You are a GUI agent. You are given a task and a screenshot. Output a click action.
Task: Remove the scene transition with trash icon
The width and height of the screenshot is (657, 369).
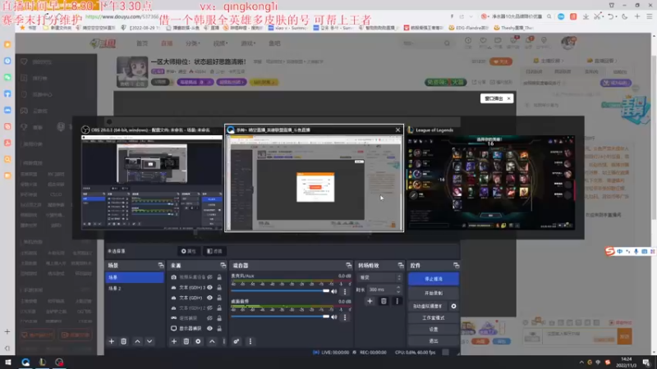point(384,301)
